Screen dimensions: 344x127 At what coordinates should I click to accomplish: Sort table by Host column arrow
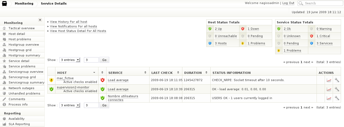click(94, 73)
